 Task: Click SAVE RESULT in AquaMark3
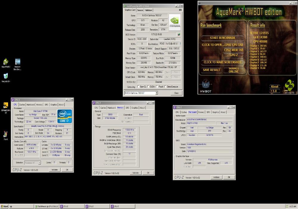pyautogui.click(x=211, y=70)
